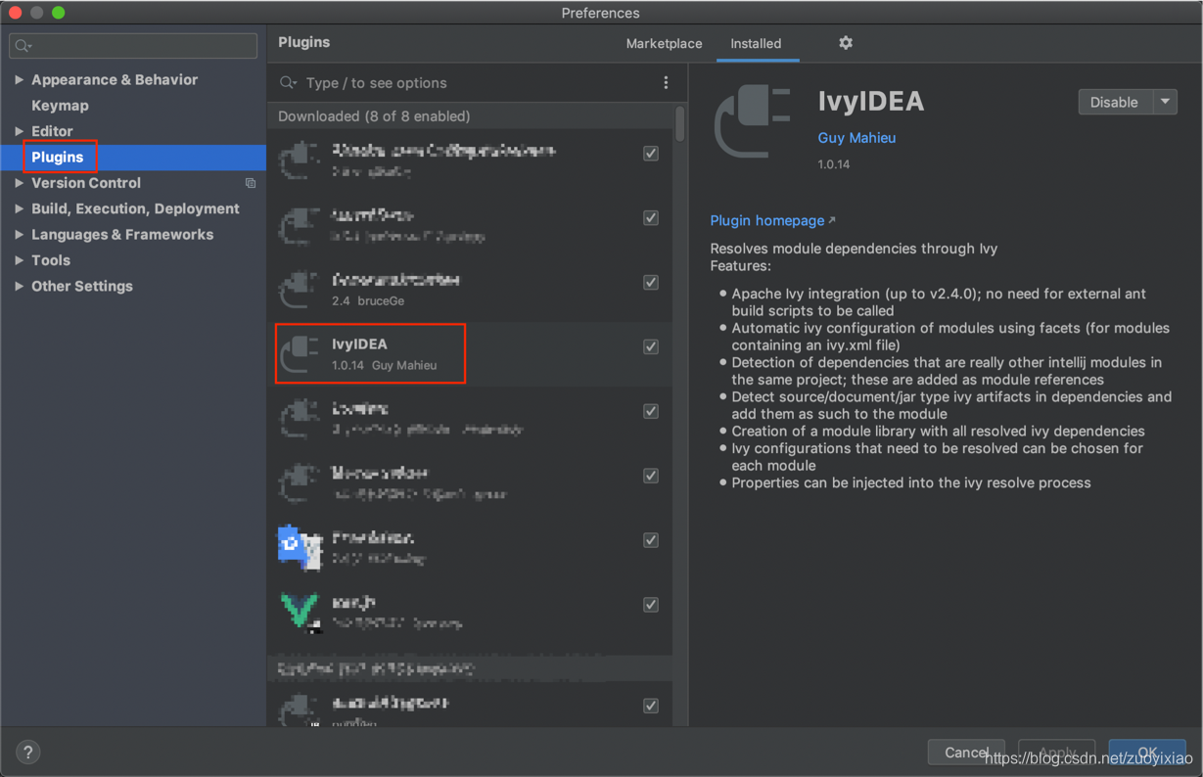This screenshot has width=1203, height=777.
Task: Open the plugins gear settings menu
Action: pos(846,43)
